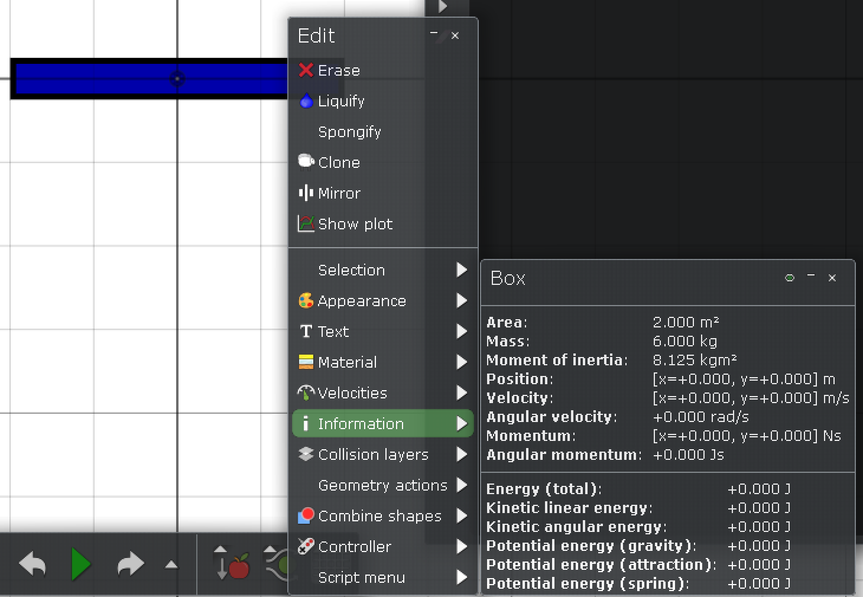Click the Clone icon
The width and height of the screenshot is (863, 597).
[x=306, y=161]
